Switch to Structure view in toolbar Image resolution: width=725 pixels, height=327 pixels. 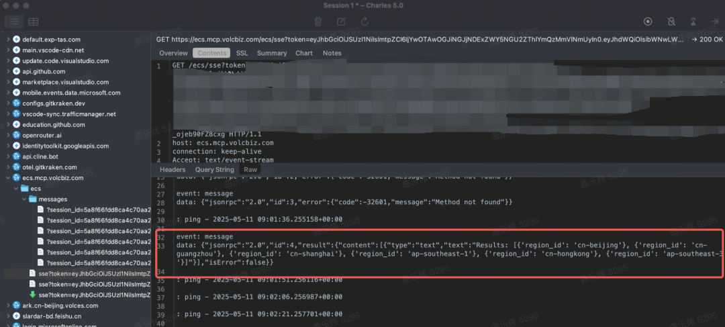tap(14, 21)
